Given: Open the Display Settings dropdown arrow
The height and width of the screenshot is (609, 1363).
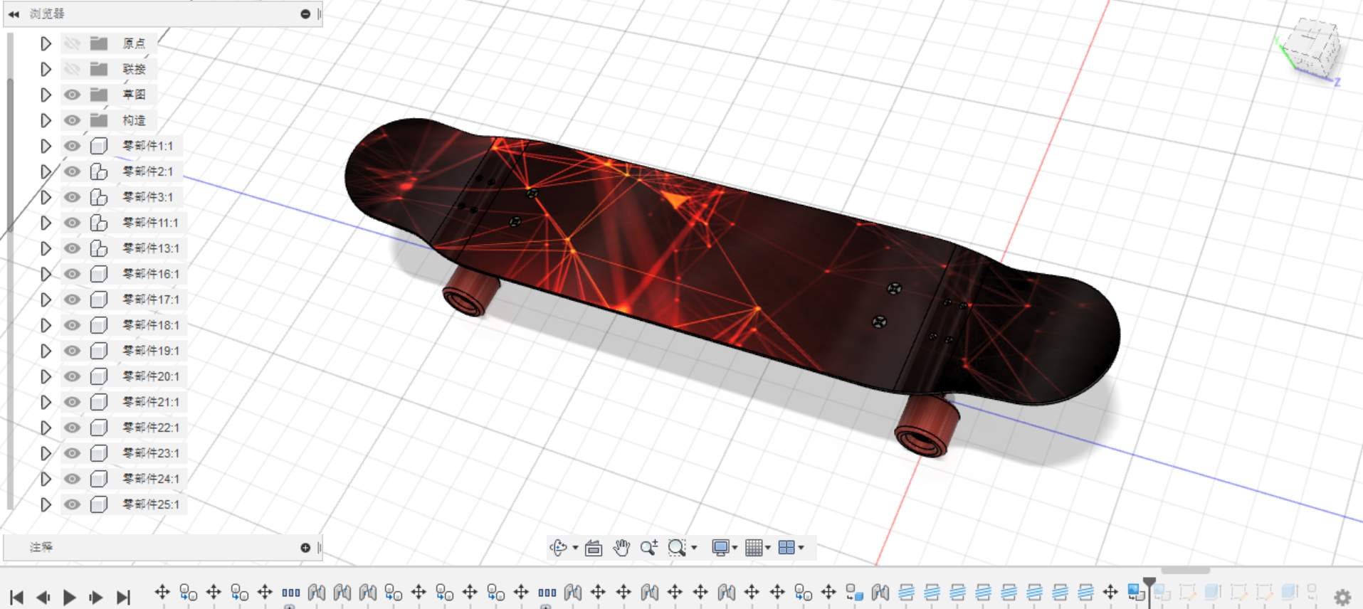Looking at the screenshot, I should (x=735, y=547).
